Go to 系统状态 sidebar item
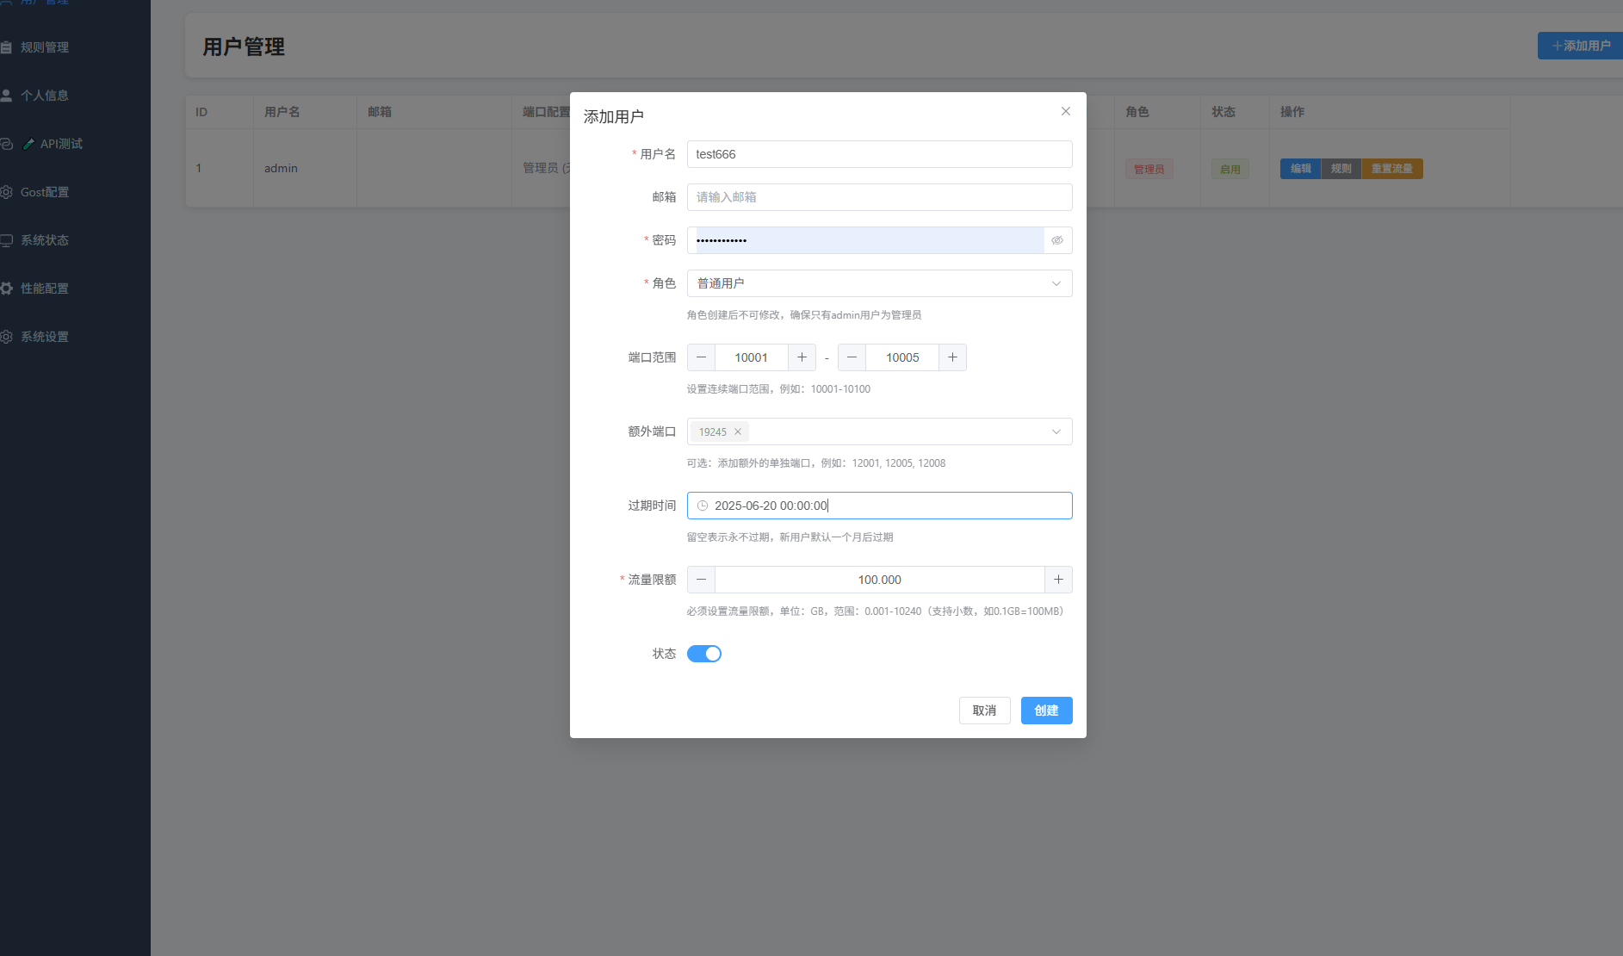 point(45,240)
